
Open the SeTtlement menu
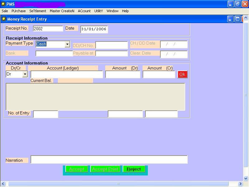coord(38,11)
